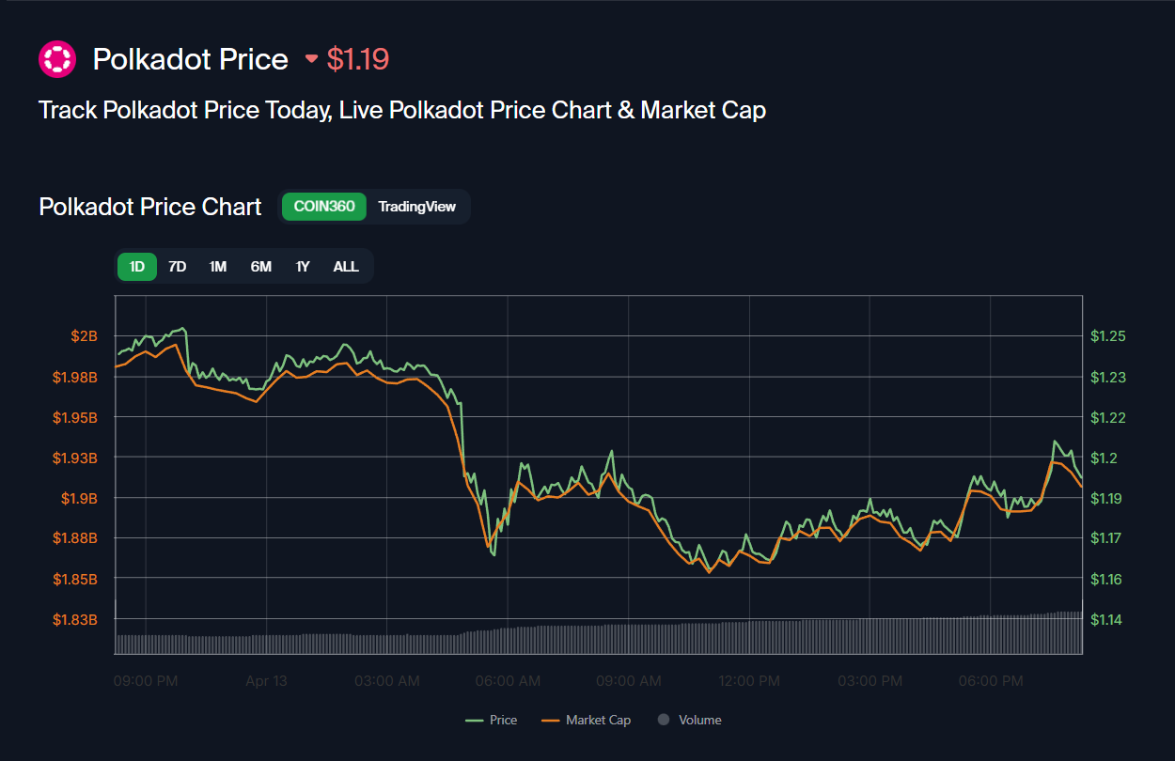The image size is (1175, 761).
Task: Click the $1.25 price axis label
Action: click(1107, 336)
